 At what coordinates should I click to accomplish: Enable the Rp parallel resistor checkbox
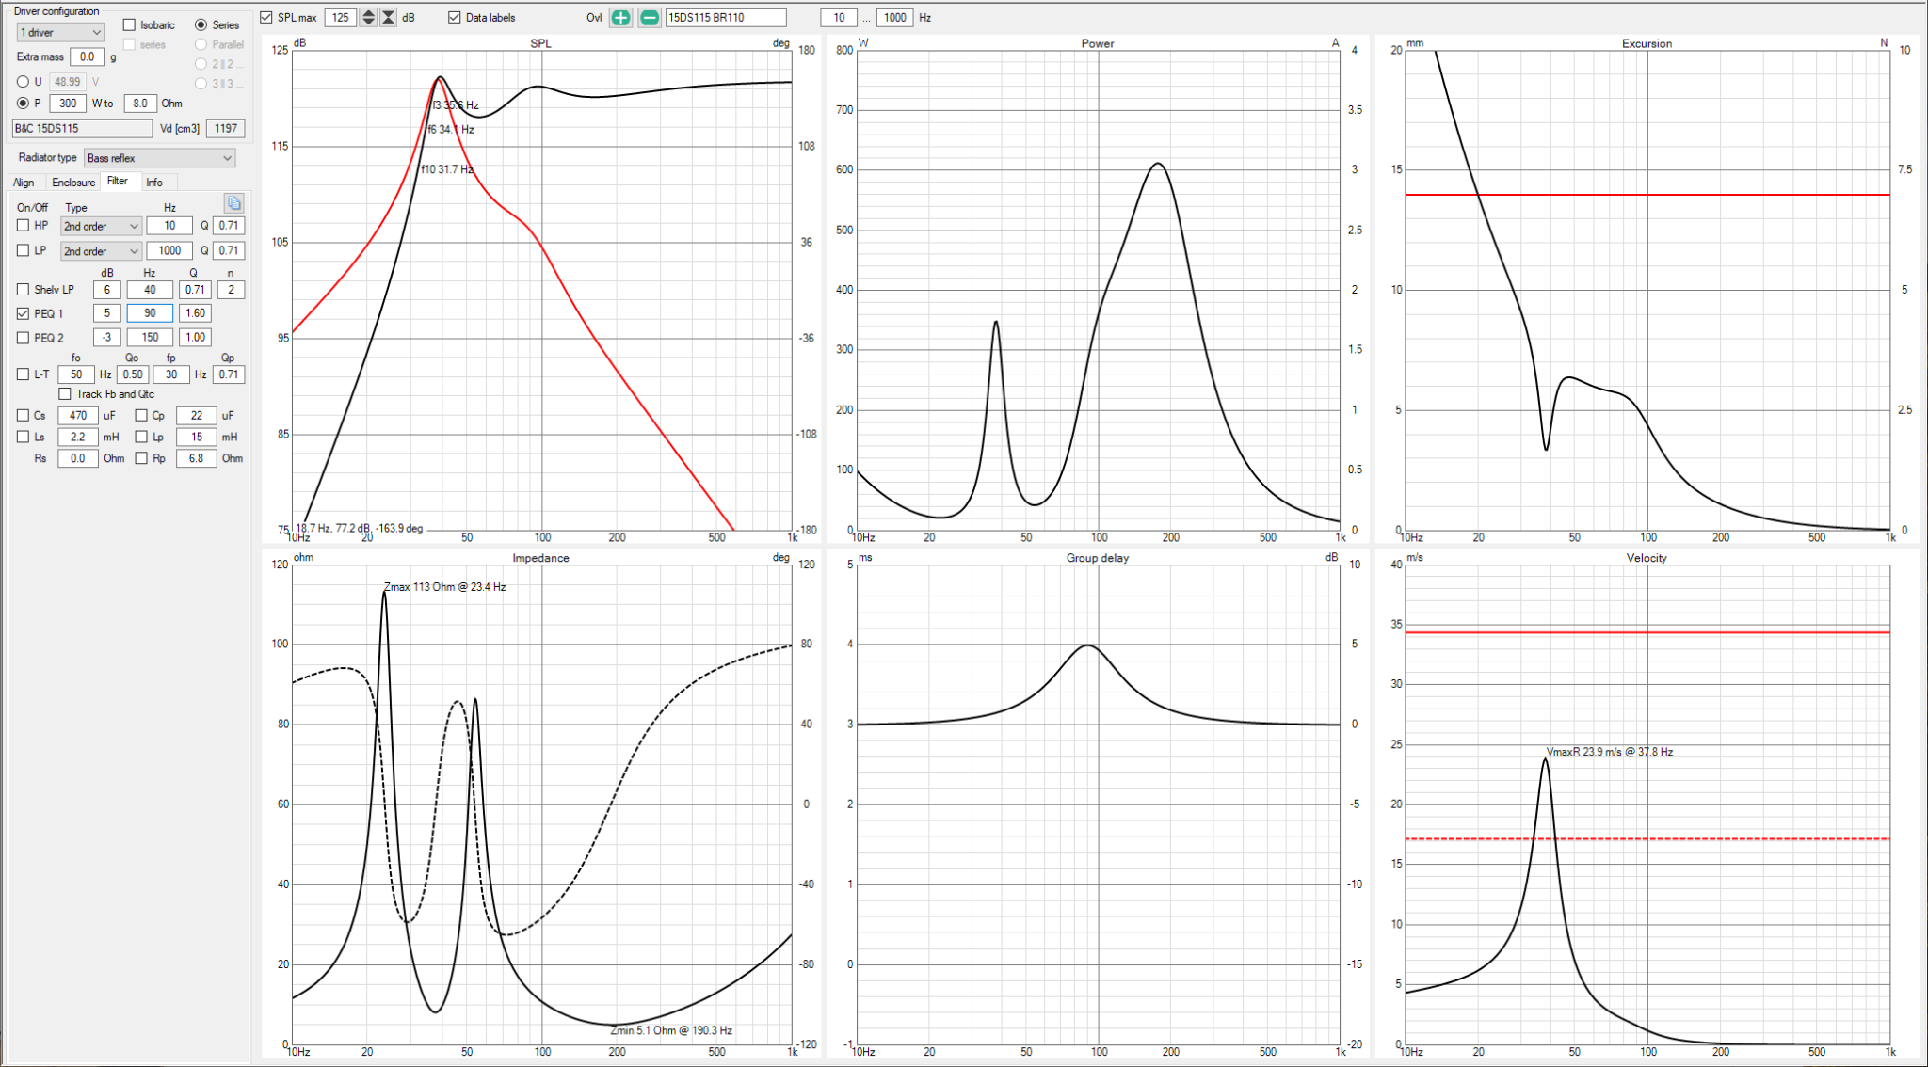[141, 458]
